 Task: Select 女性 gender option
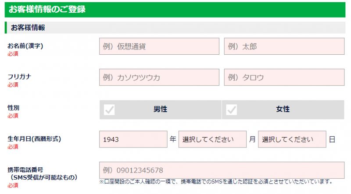point(283,109)
